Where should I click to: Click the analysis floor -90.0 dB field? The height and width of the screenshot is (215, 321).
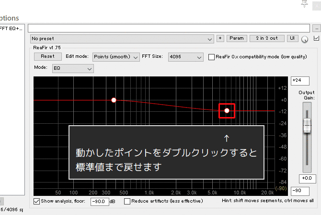pos(99,201)
